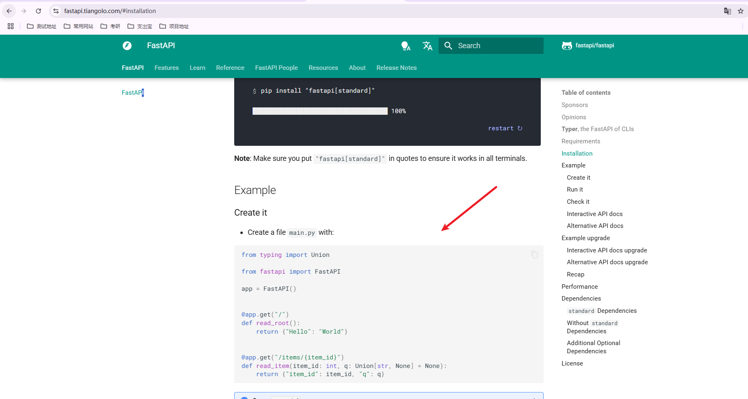The height and width of the screenshot is (399, 748).
Task: Jump to Additional Optional Dependencies
Action: 593,347
